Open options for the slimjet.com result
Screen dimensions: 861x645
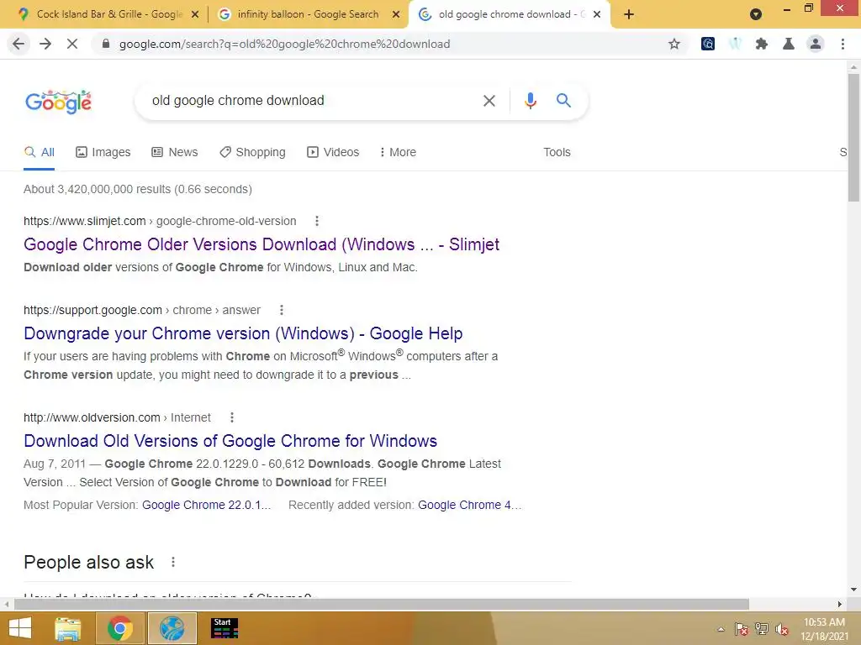[x=317, y=221]
